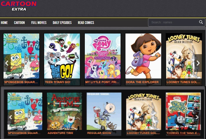Select the Adventure Time thumbnail
Viewport: 206px width, 139px height.
tap(64, 111)
